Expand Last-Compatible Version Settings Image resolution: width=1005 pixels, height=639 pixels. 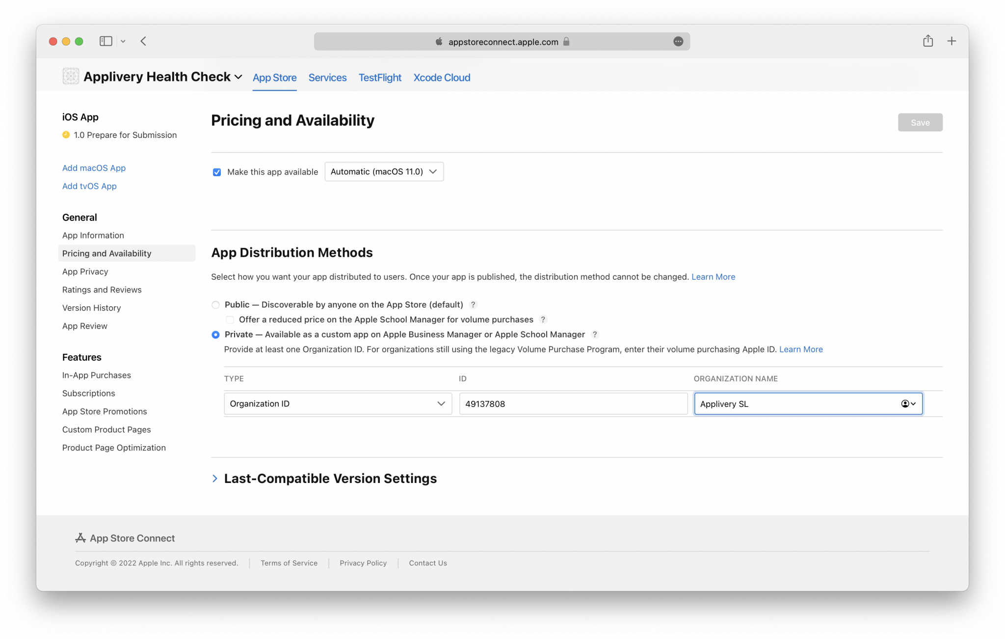tap(215, 479)
